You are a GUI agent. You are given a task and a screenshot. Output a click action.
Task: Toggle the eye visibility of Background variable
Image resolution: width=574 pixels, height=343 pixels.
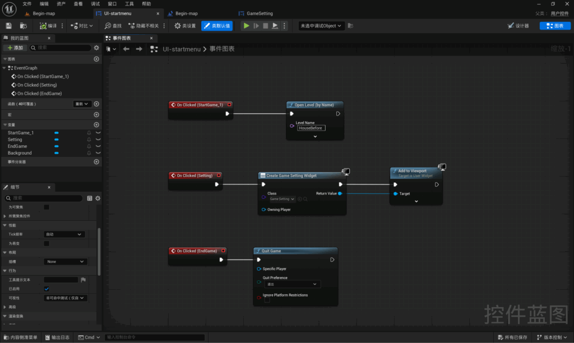[x=98, y=153]
